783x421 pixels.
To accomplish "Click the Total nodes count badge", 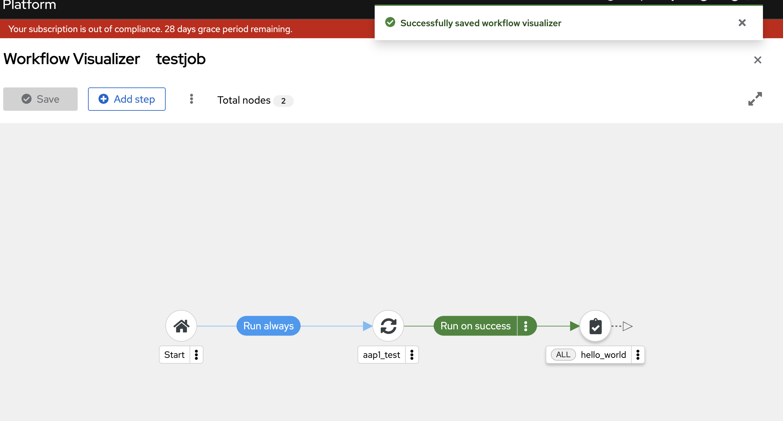I will click(283, 101).
